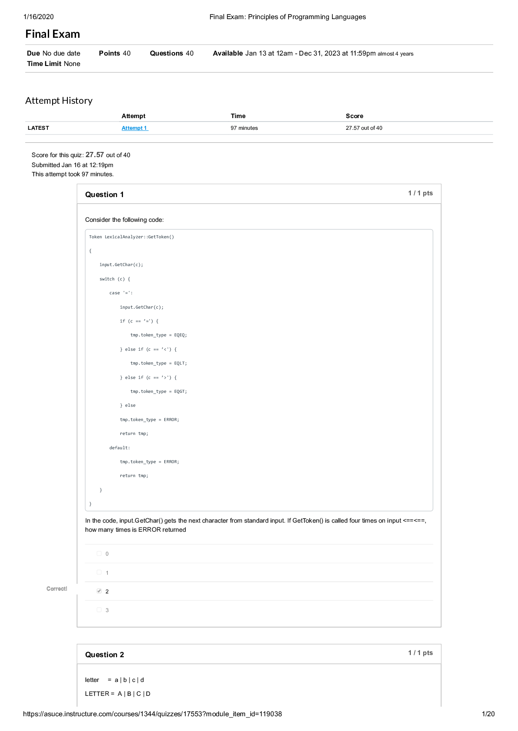The height and width of the screenshot is (731, 518).
Task: Click the Question 1 heading
Action: click(104, 194)
